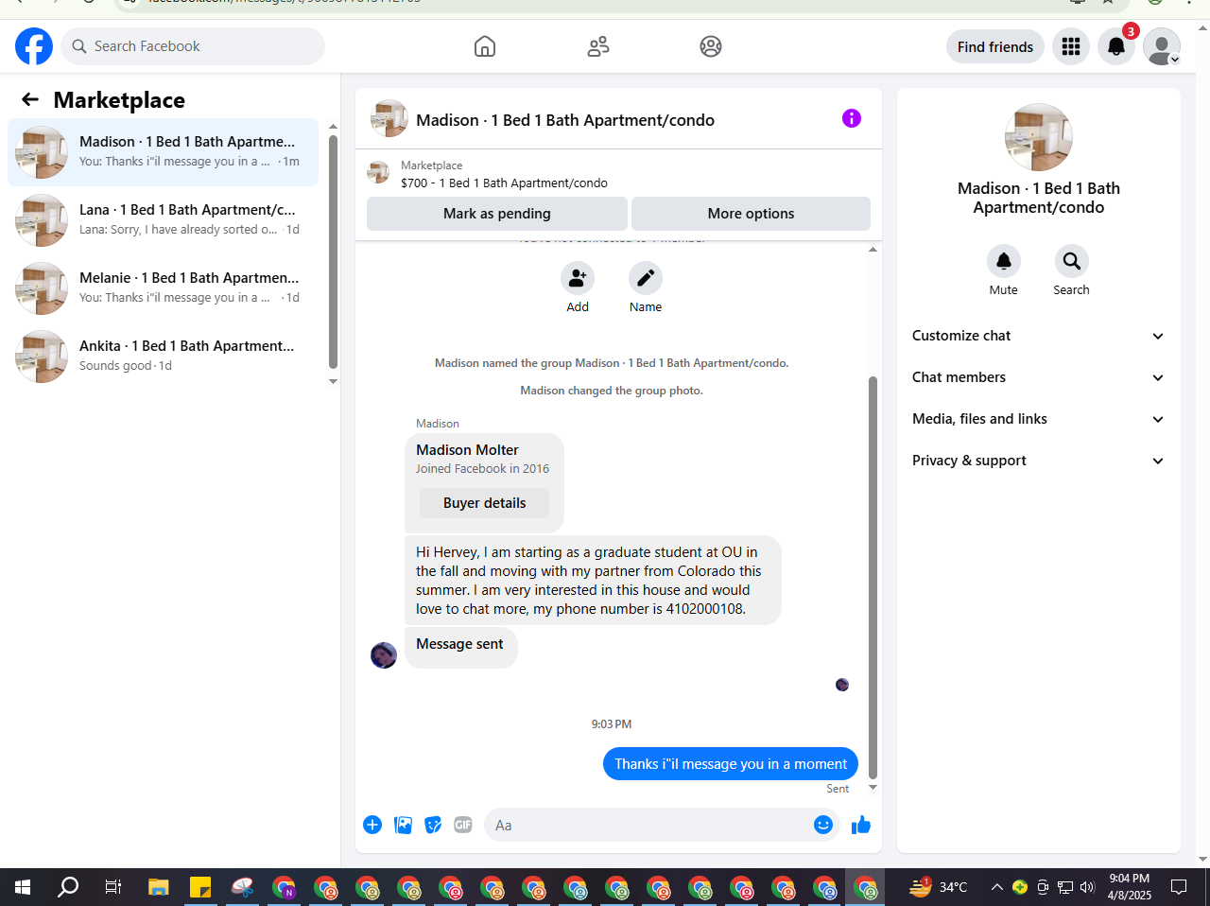
Task: Expand Chat members section
Action: (x=1038, y=377)
